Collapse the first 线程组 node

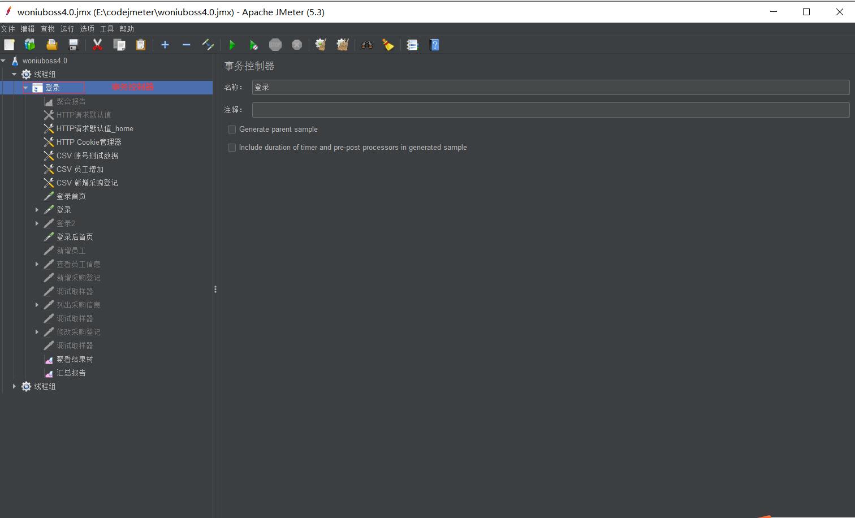click(x=15, y=74)
